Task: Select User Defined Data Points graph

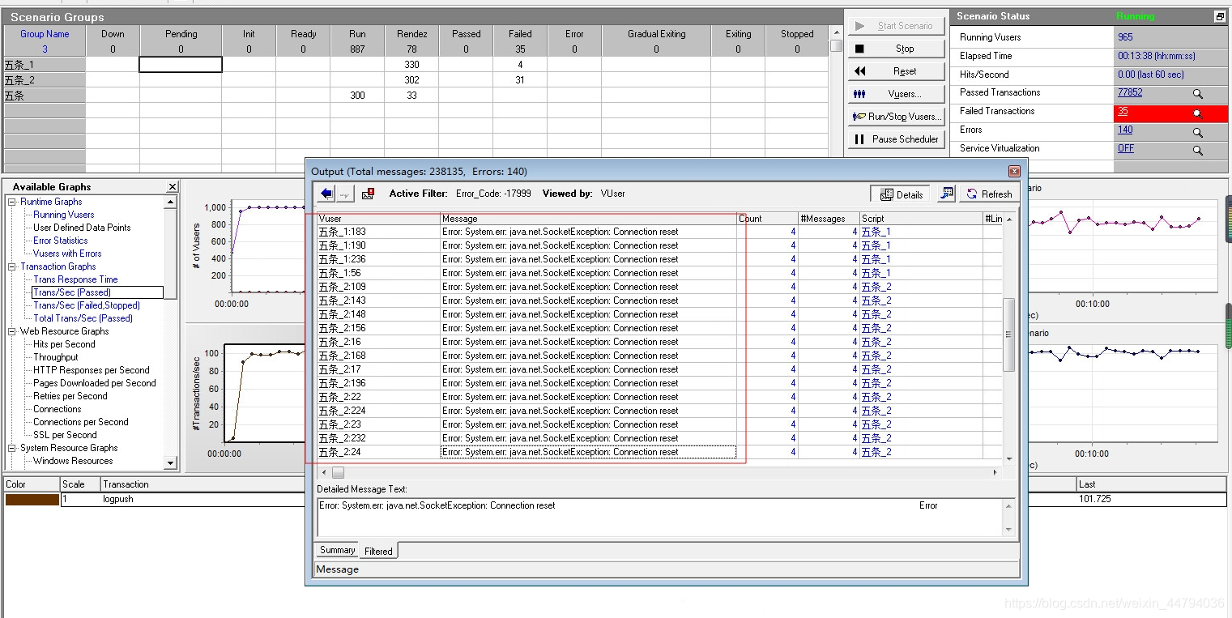Action: coord(82,228)
